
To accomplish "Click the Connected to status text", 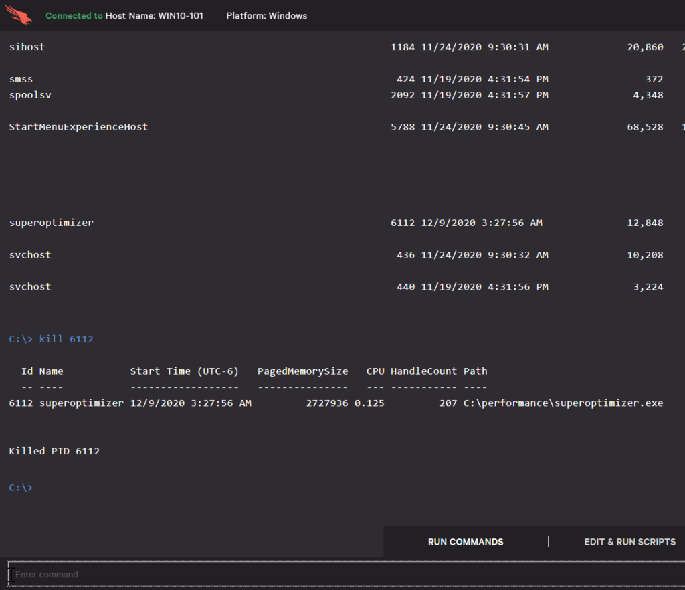I will [74, 16].
